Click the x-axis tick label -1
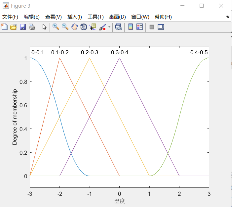 [89, 194]
